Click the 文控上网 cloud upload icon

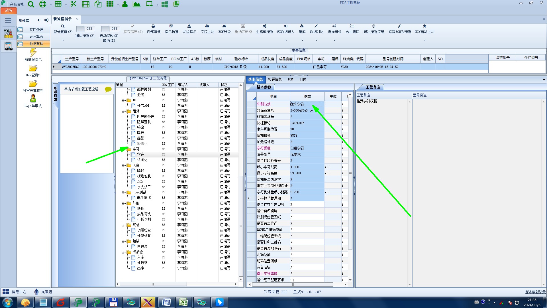[207, 26]
